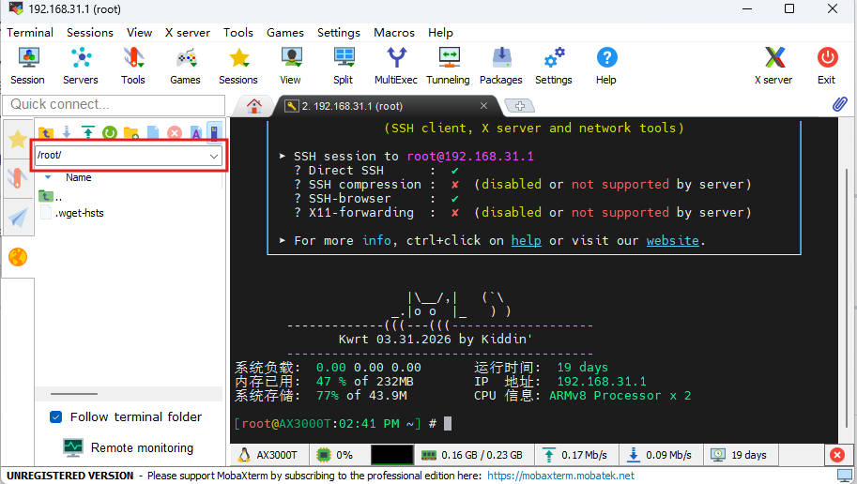Click the green upload arrow in the SFTP toolbar
857x484 pixels.
tap(88, 132)
